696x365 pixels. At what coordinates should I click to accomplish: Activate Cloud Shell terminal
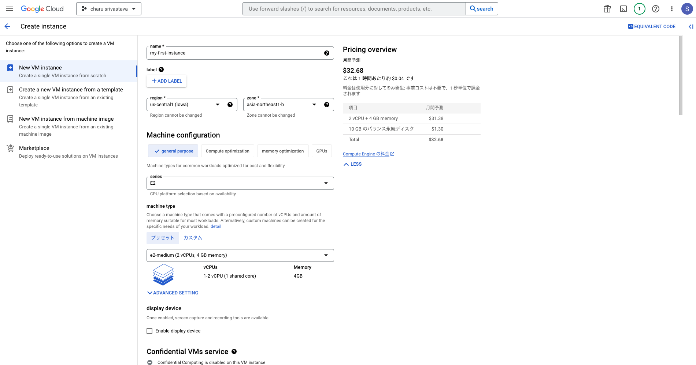click(x=623, y=8)
